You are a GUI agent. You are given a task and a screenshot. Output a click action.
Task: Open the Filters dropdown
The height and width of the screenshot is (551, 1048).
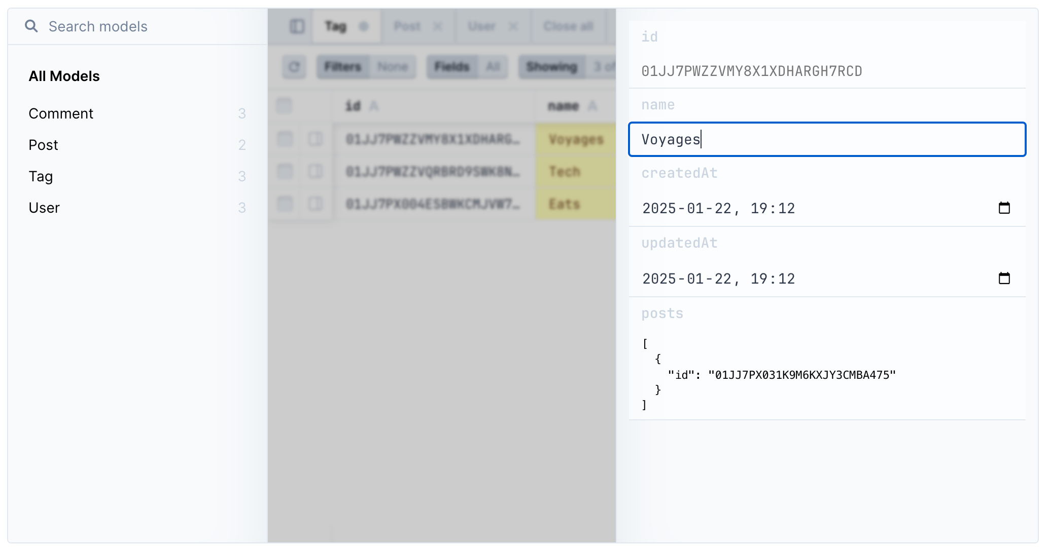click(366, 67)
